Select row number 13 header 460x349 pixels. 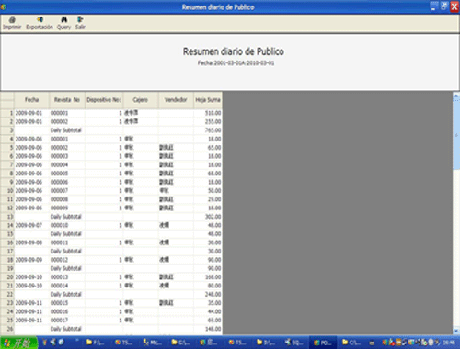[7, 217]
